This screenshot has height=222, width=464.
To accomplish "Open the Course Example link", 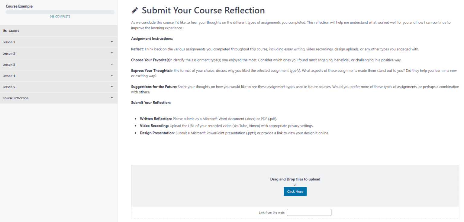I will 19,6.
